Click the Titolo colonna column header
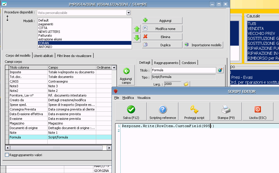279x173 pixels. tap(28, 67)
